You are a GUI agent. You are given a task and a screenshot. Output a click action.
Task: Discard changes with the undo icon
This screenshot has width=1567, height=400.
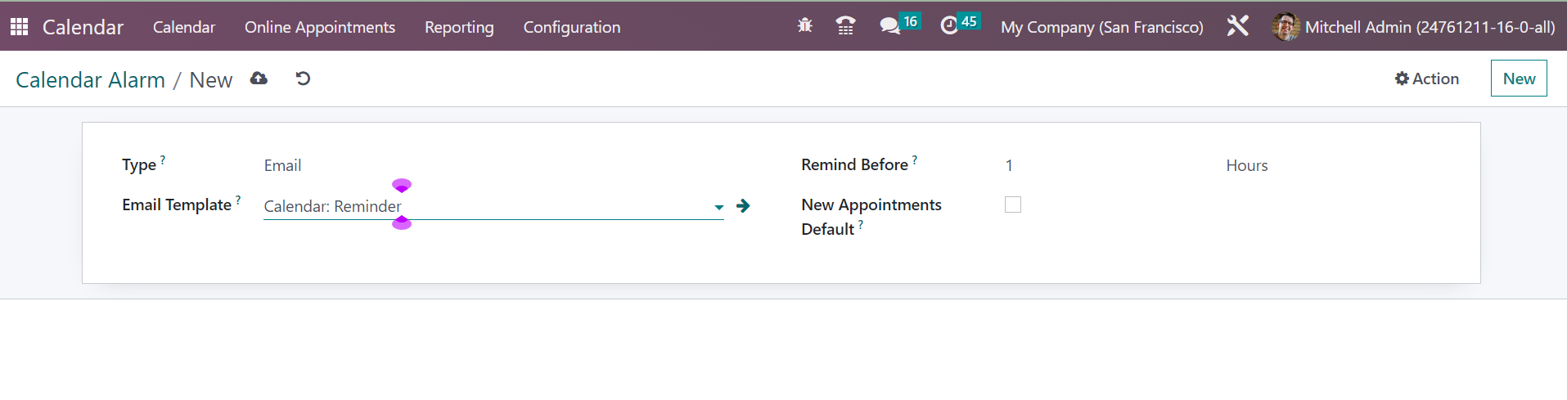coord(303,79)
